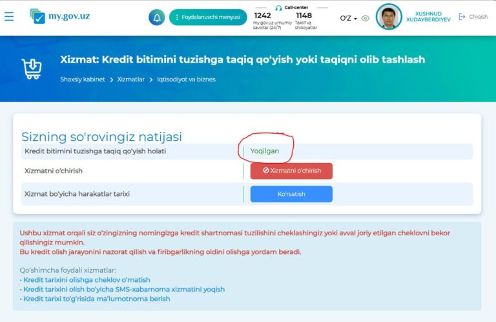Toggle the accessibility eye icon
Viewport: 496px width, 322px height.
pyautogui.click(x=366, y=18)
